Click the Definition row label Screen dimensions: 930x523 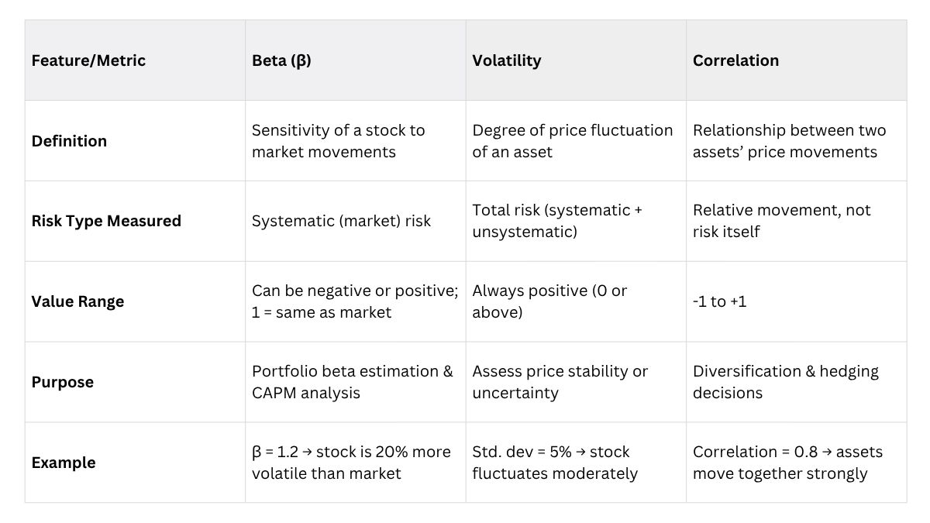coord(69,141)
